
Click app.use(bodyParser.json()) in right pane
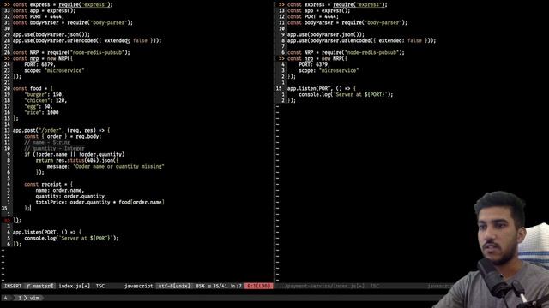(x=326, y=34)
